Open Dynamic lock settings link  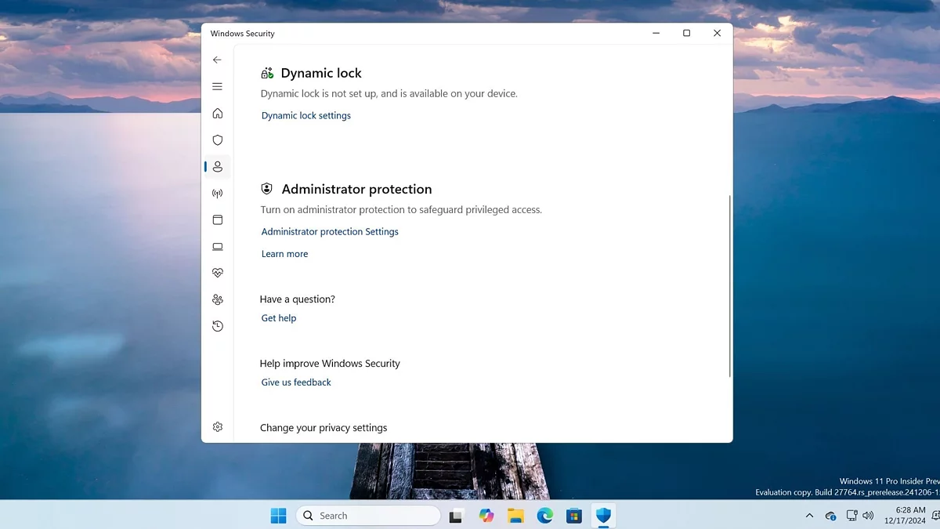pos(305,116)
